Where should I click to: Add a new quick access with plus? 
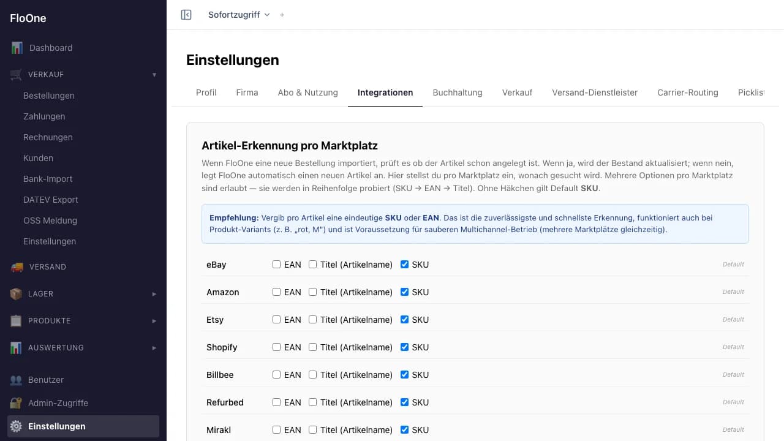(x=282, y=15)
